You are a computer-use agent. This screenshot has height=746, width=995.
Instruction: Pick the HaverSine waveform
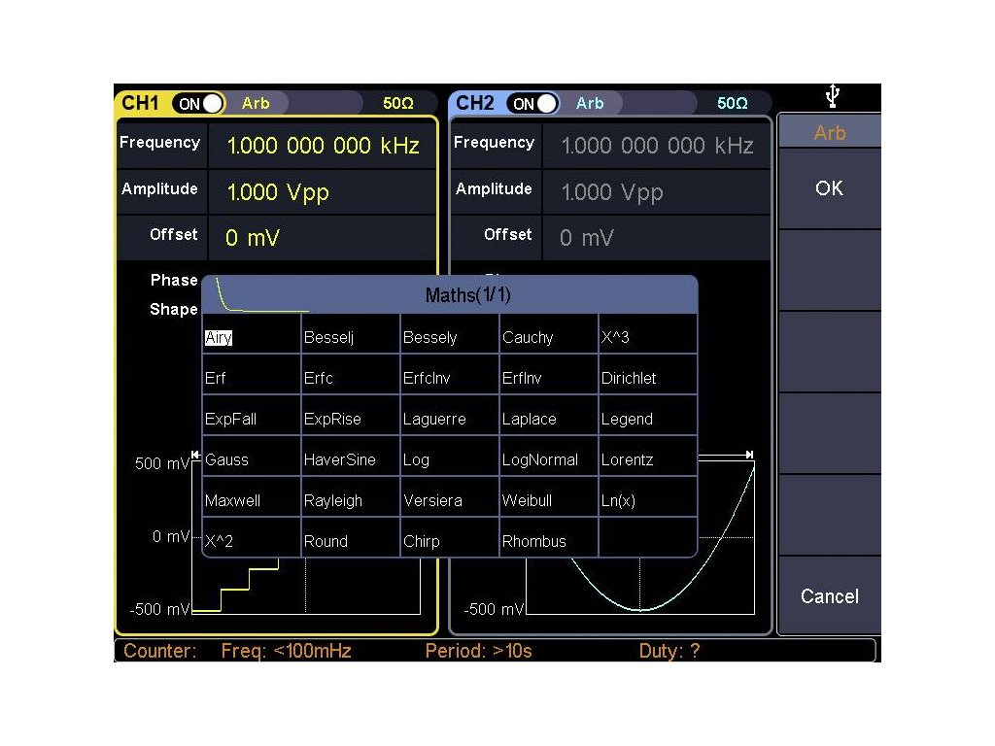(340, 460)
